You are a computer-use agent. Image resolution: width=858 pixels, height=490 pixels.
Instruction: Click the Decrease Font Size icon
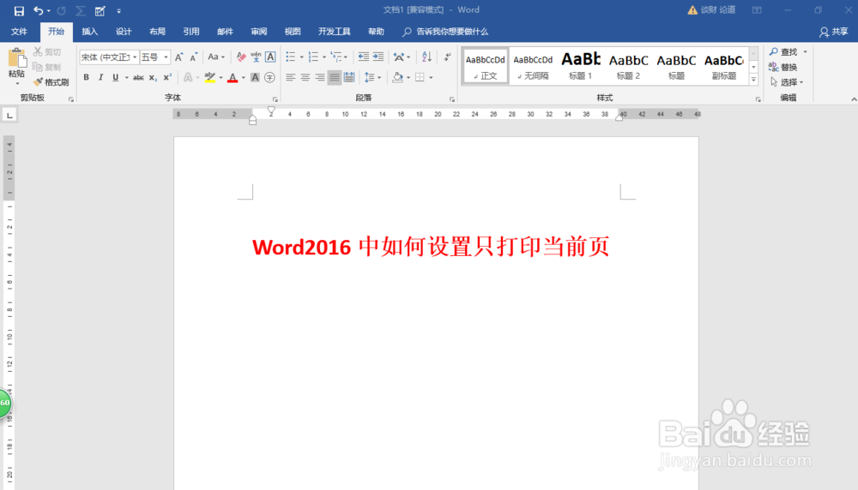click(x=194, y=57)
